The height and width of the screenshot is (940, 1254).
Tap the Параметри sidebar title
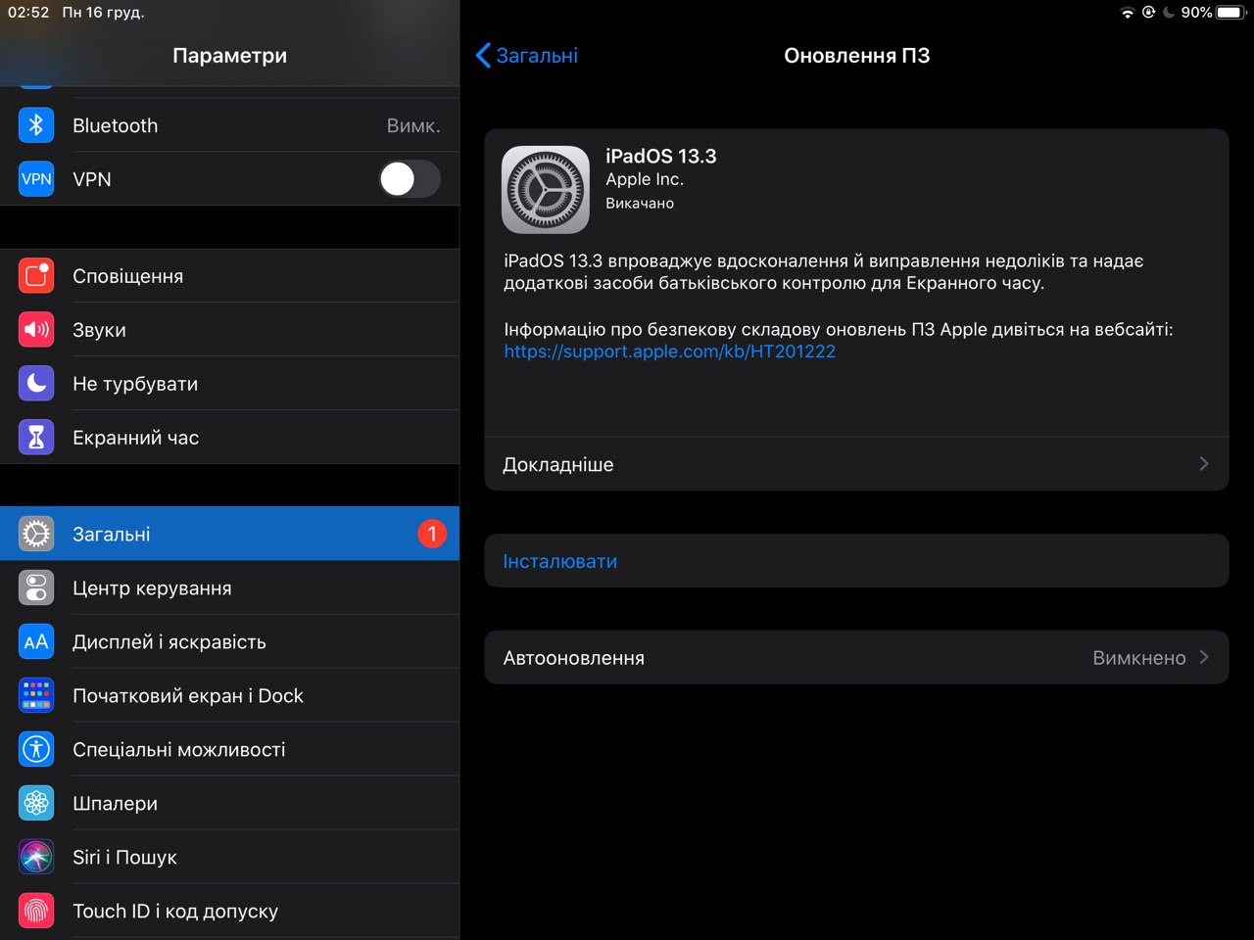(230, 56)
